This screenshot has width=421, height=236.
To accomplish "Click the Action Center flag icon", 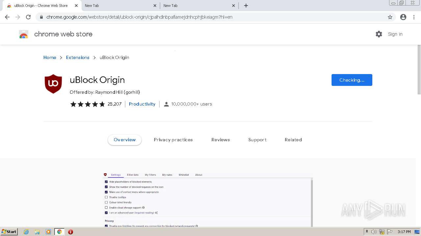I will click(390, 232).
